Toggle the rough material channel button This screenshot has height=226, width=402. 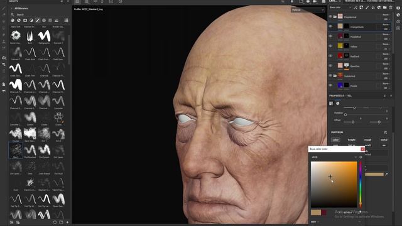click(x=367, y=139)
